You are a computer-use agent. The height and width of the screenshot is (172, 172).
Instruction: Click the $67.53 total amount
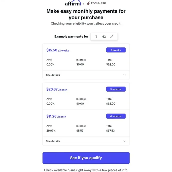pos(110,130)
